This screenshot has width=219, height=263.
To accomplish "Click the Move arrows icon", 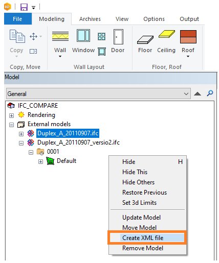I will [33, 36].
